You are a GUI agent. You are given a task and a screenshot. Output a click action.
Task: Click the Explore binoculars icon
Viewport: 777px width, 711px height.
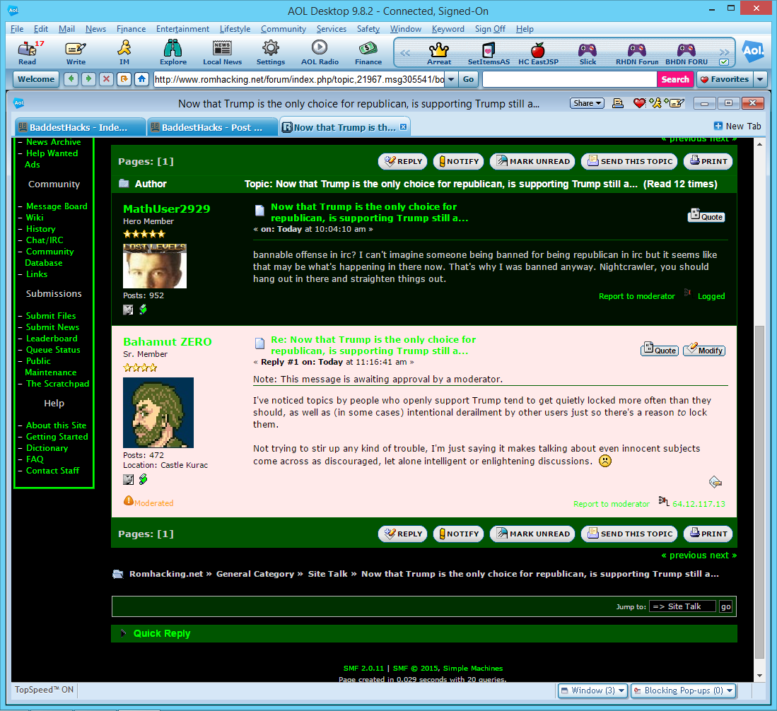click(173, 52)
